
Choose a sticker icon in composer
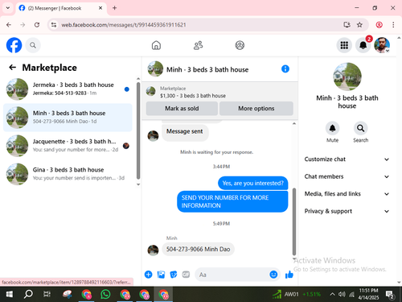click(174, 275)
